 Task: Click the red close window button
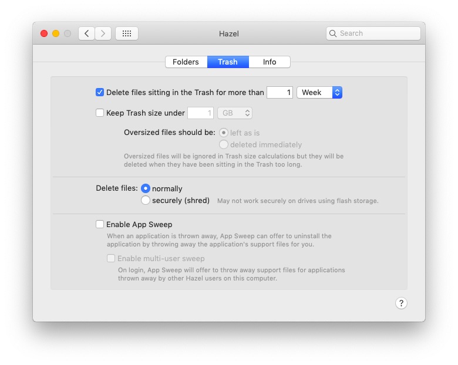coord(44,33)
